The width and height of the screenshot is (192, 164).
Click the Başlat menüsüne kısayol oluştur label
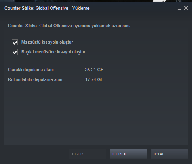tap(53, 52)
